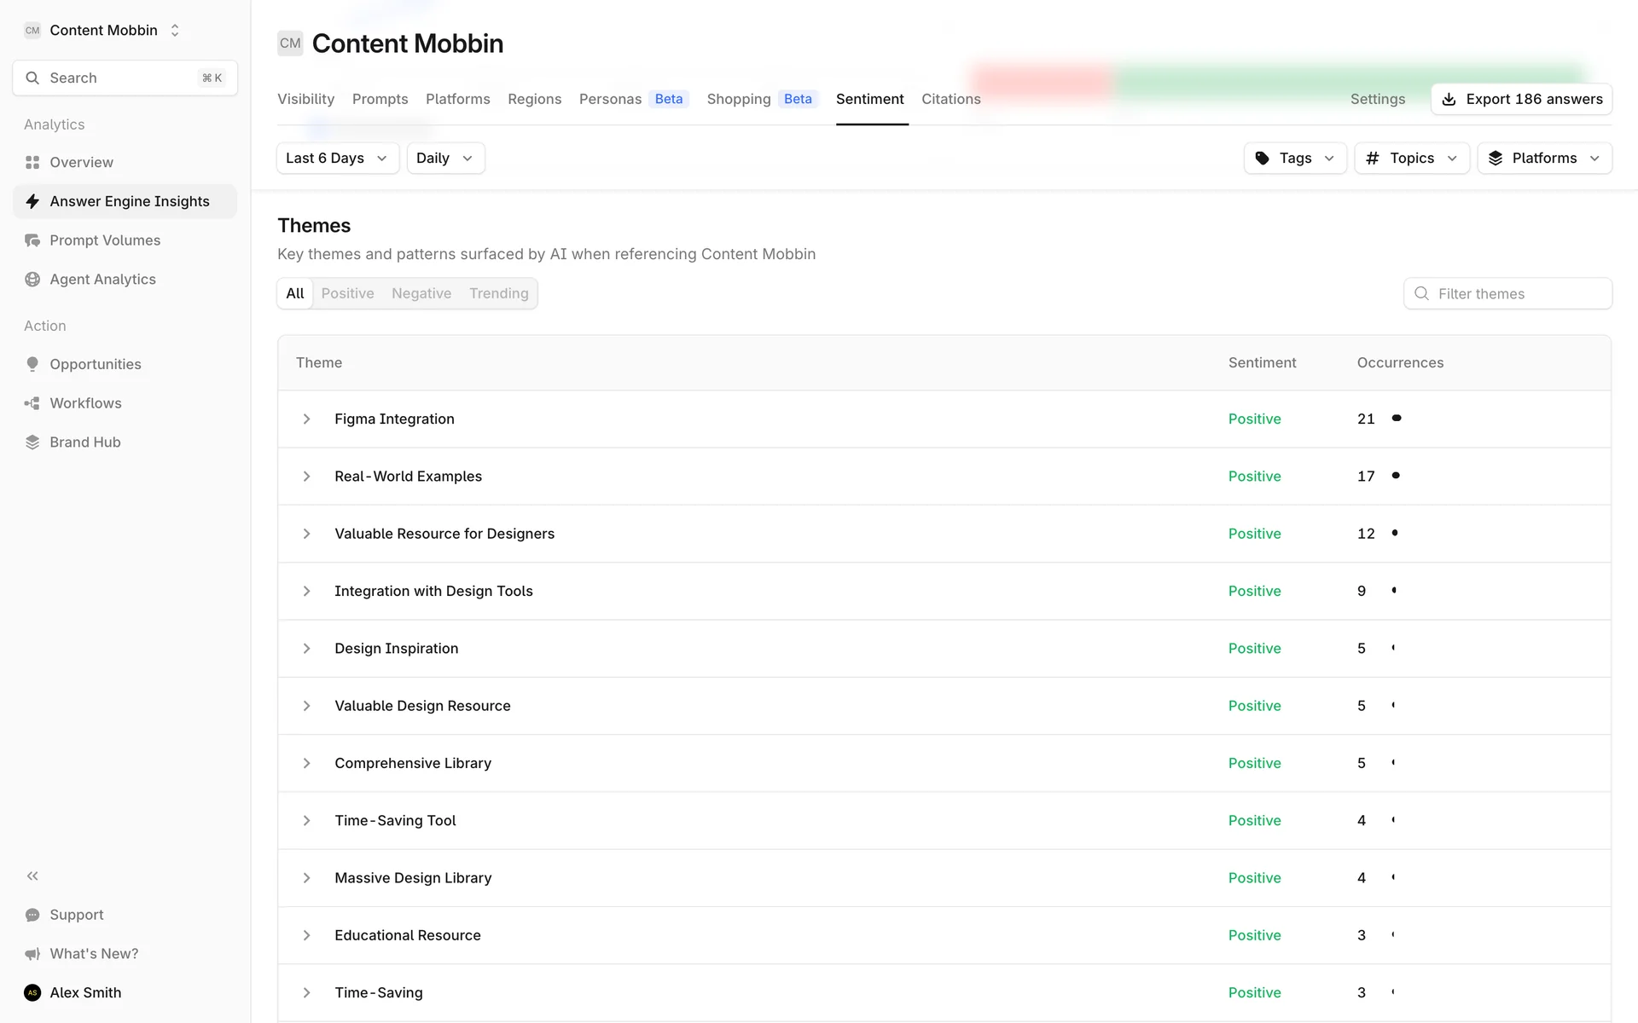Collapse the sidebar with double-chevron icon
1638x1023 pixels.
(x=32, y=876)
